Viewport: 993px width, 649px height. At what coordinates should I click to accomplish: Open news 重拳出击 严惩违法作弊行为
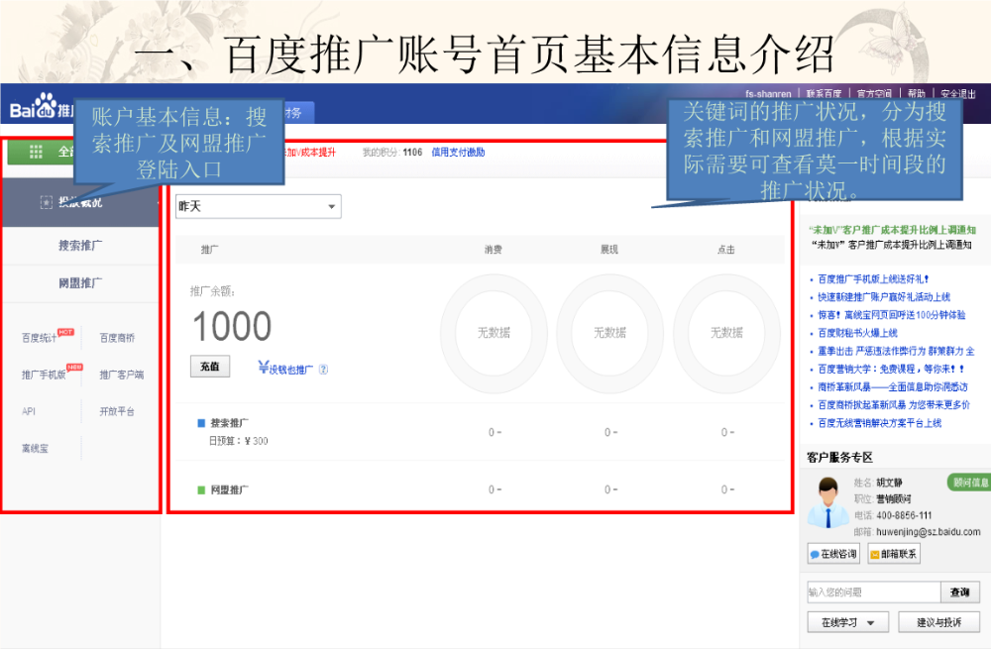pos(896,351)
